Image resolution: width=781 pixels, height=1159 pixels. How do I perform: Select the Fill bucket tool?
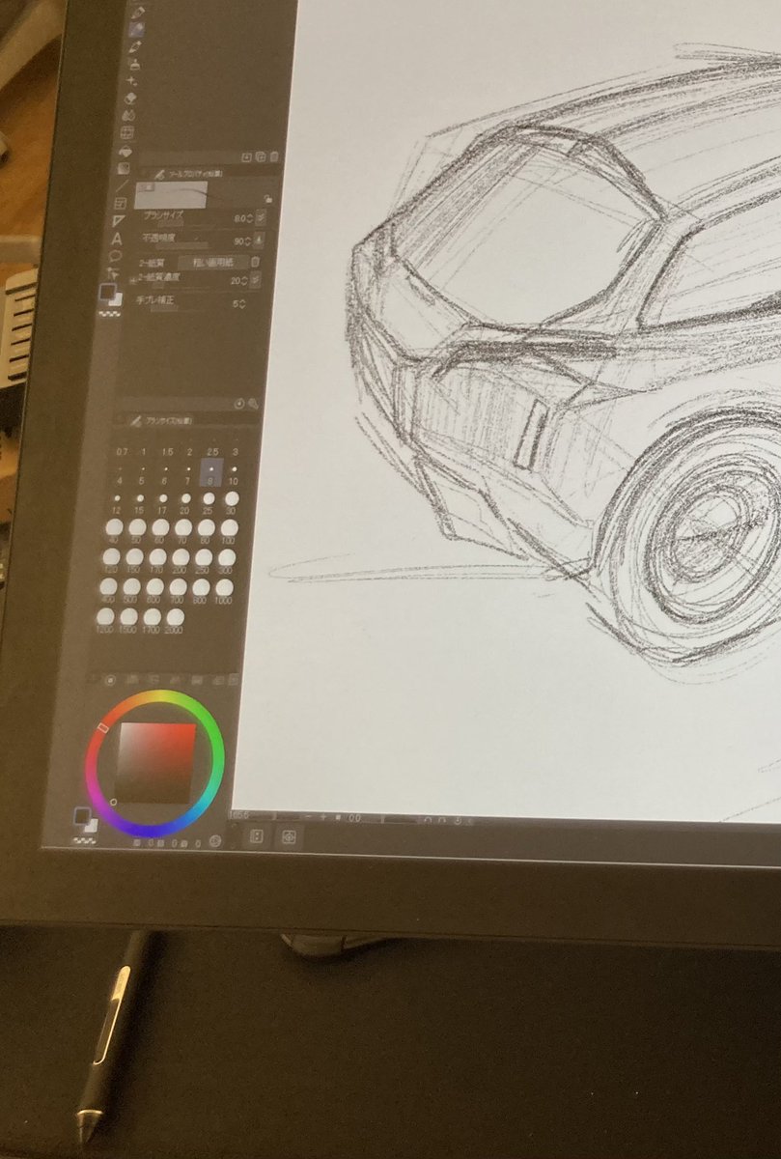pos(126,151)
